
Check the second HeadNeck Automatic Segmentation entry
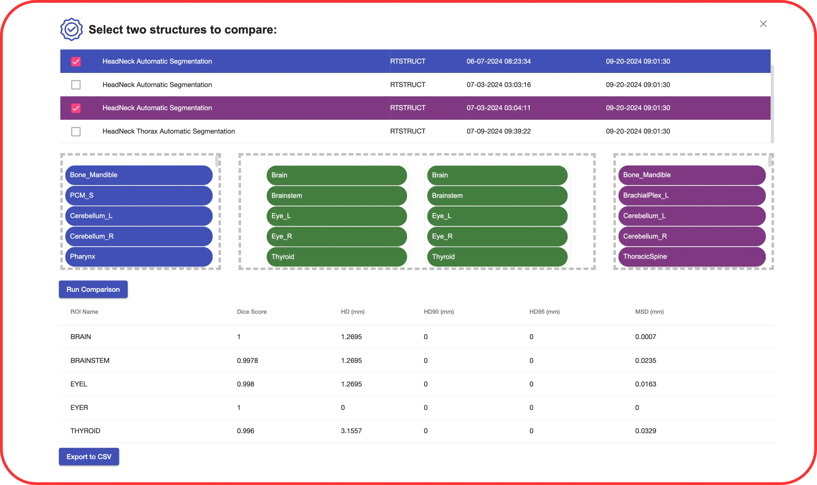(x=76, y=85)
